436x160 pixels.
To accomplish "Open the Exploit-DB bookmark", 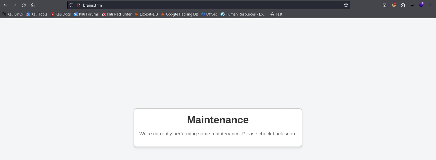I will (x=146, y=14).
